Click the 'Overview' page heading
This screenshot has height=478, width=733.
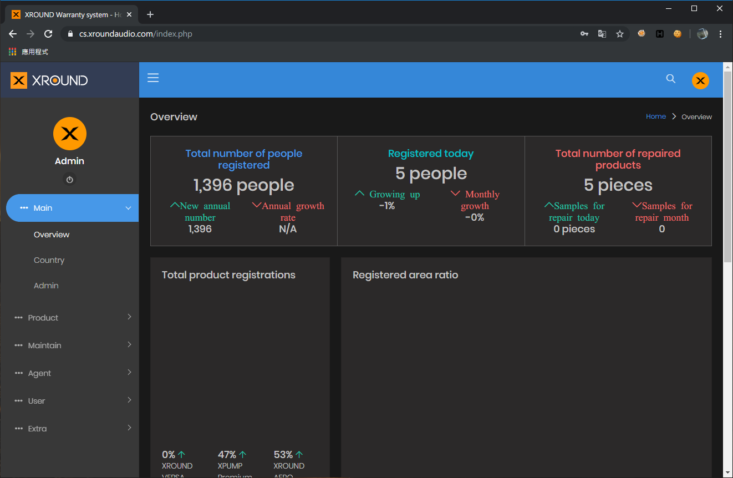click(174, 116)
